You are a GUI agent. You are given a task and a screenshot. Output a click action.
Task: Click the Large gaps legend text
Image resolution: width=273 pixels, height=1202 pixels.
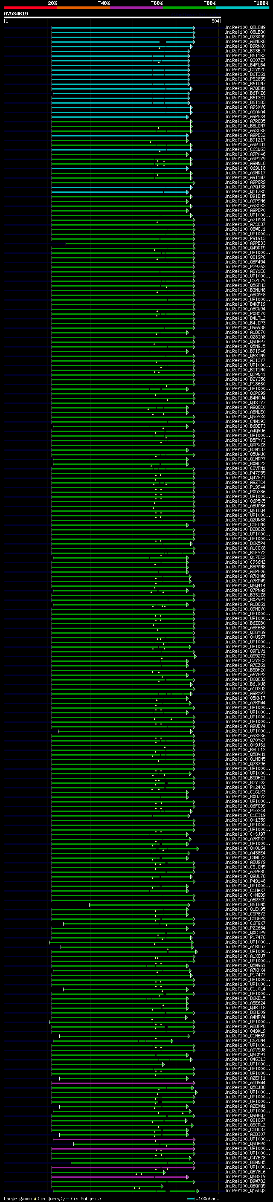pyautogui.click(x=18, y=1198)
